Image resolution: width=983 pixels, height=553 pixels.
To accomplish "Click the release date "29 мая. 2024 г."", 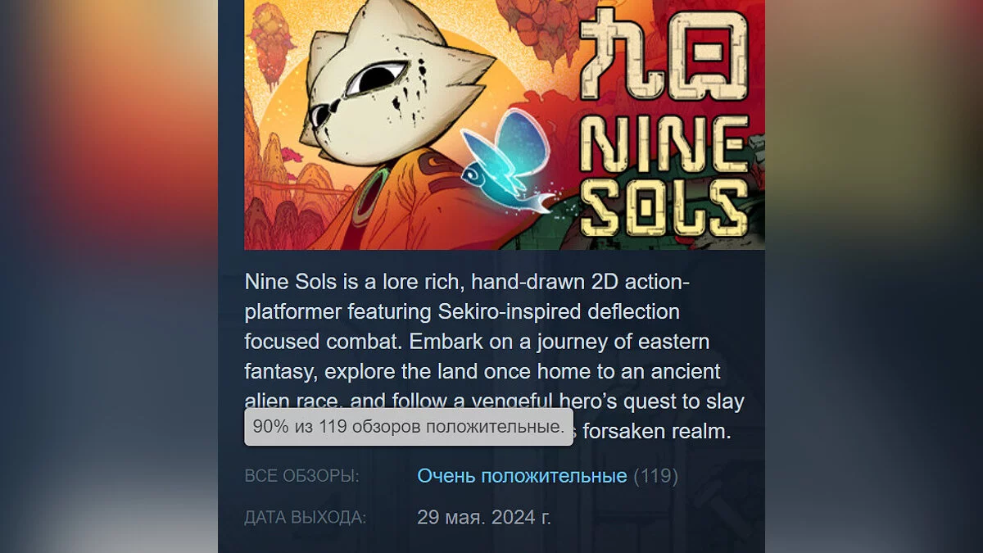I will click(484, 517).
